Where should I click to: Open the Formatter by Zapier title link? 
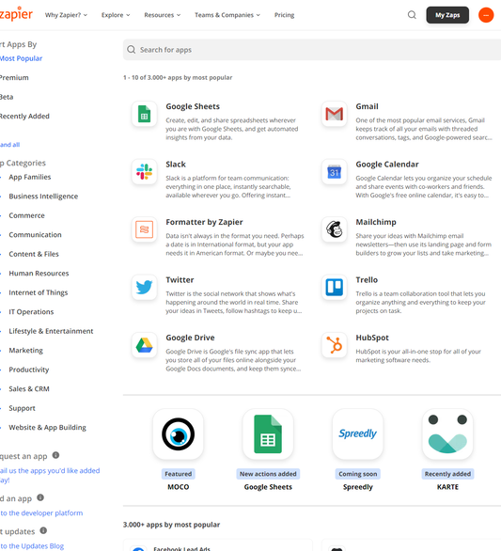pyautogui.click(x=204, y=222)
